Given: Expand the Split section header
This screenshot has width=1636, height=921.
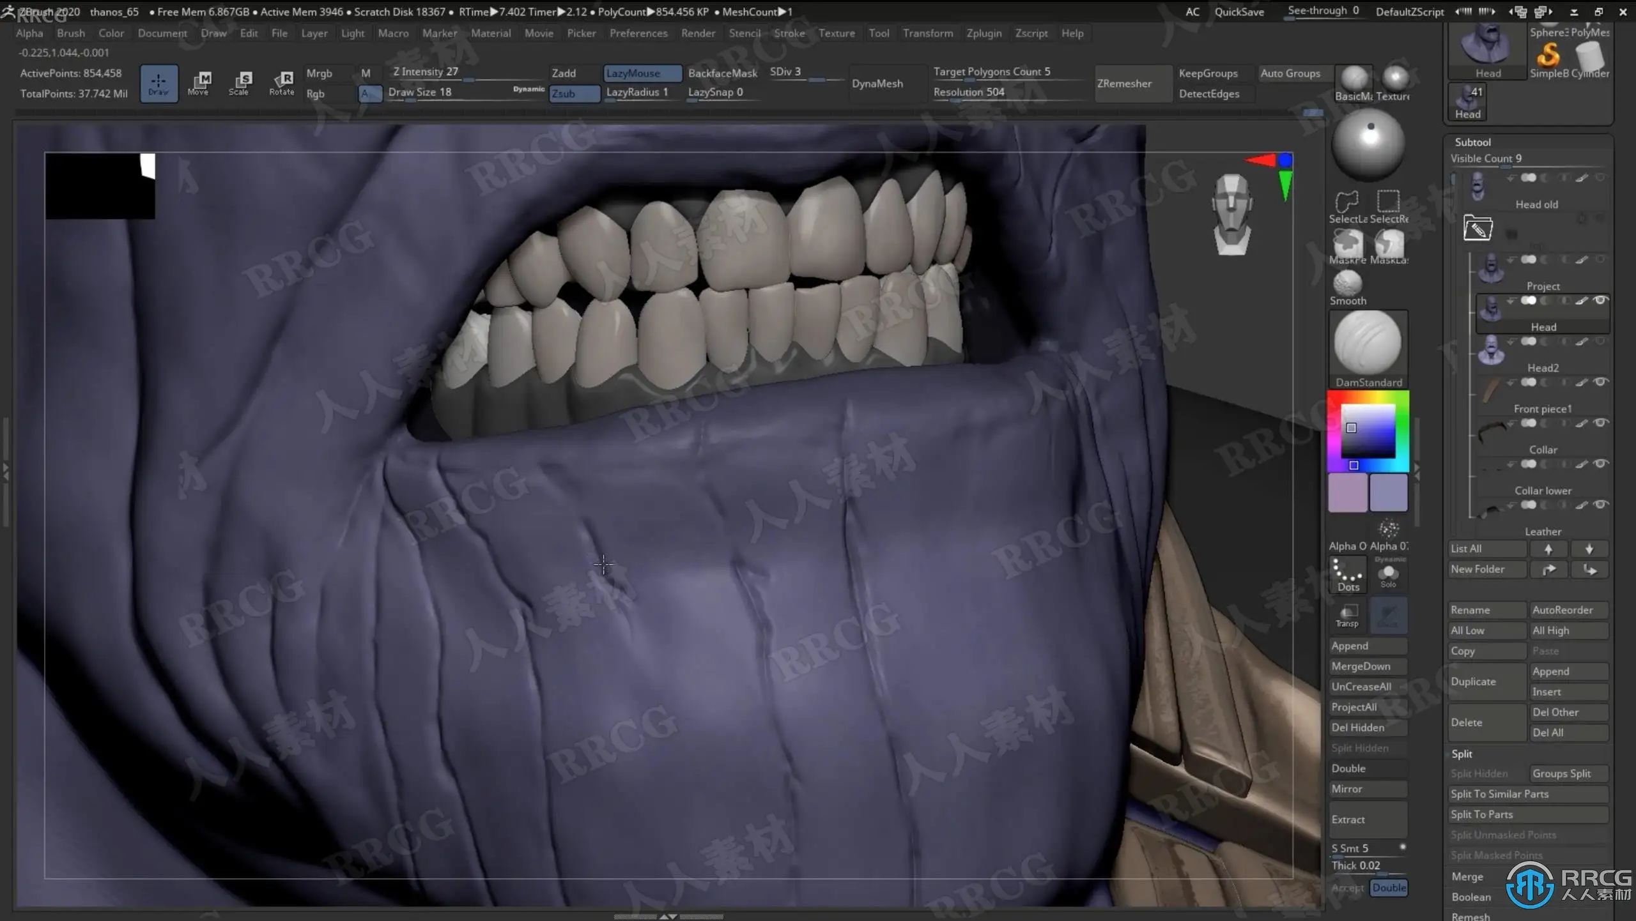Looking at the screenshot, I should [1462, 754].
